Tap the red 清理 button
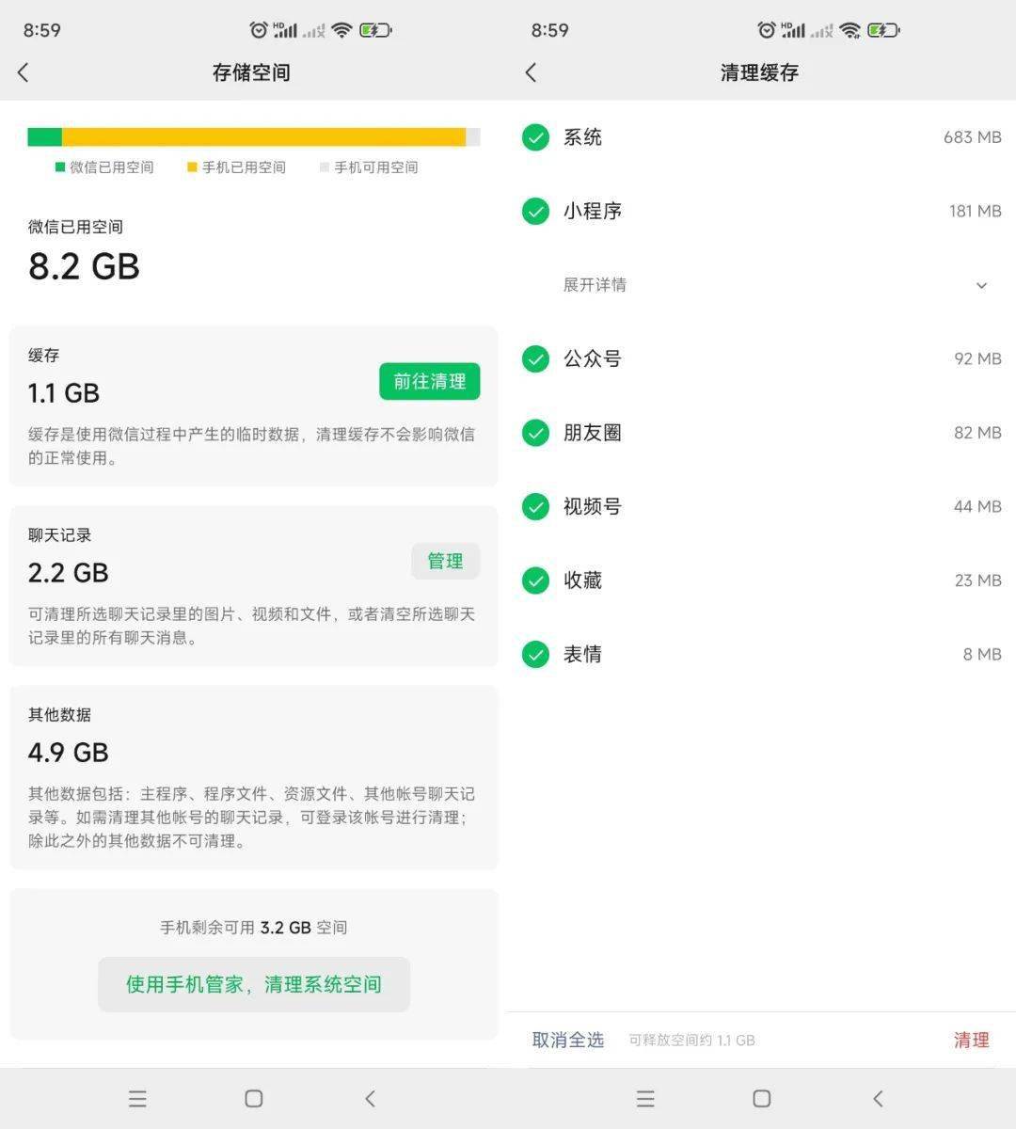The height and width of the screenshot is (1129, 1016). click(972, 1040)
